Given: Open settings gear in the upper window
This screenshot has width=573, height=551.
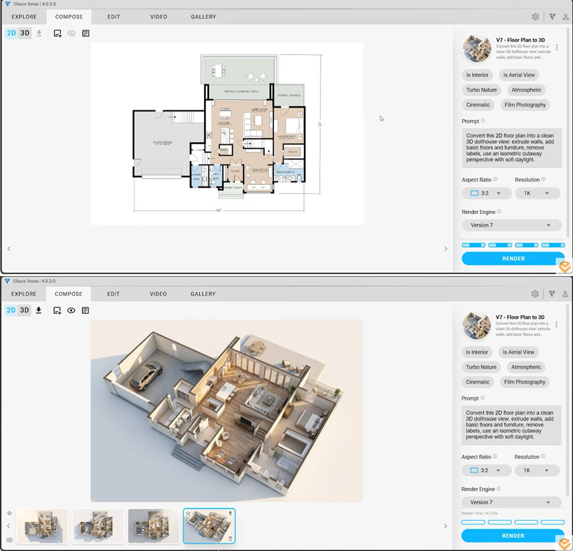Looking at the screenshot, I should [535, 17].
